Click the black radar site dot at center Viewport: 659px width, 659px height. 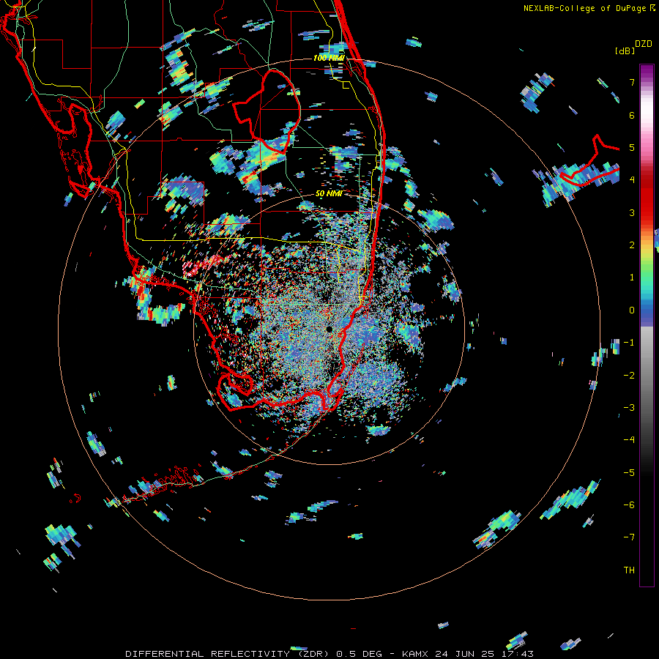[329, 329]
